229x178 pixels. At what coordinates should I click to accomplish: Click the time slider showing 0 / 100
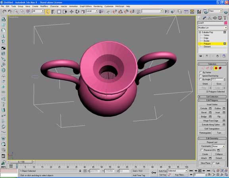pyautogui.click(x=21, y=162)
